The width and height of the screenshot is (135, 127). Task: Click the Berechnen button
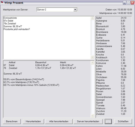pyautogui.click(x=12, y=121)
